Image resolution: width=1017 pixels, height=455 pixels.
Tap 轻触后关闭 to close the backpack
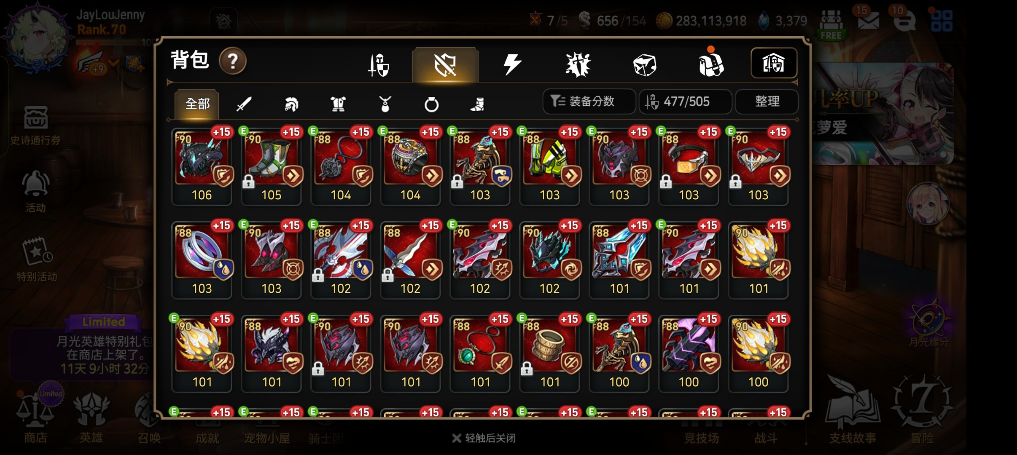click(484, 438)
